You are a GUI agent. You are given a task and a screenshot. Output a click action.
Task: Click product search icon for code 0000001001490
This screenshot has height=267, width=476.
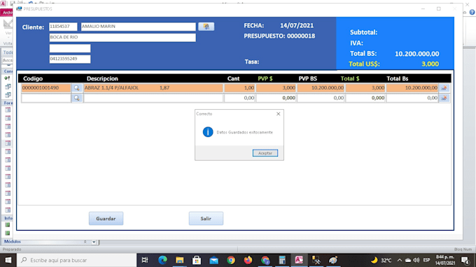pos(76,88)
